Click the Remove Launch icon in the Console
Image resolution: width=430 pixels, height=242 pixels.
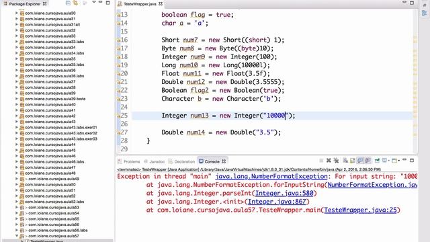click(x=329, y=161)
